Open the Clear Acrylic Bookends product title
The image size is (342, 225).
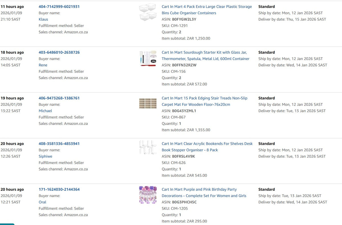[207, 147]
